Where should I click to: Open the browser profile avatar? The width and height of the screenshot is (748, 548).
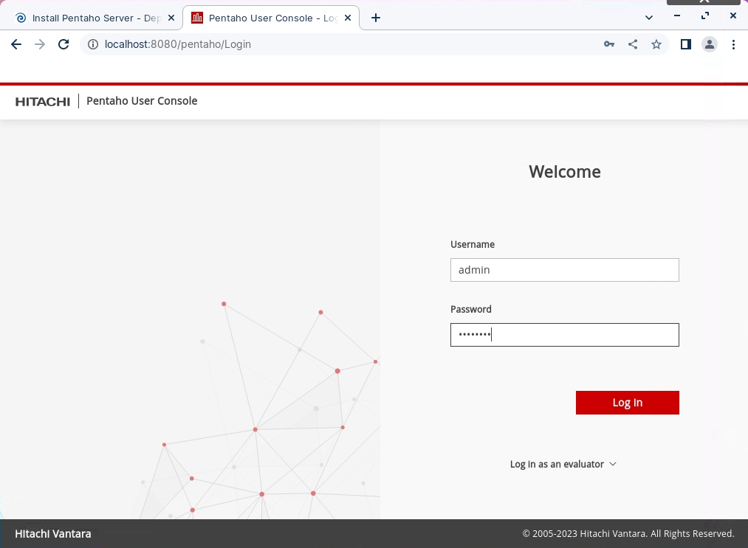click(x=710, y=44)
